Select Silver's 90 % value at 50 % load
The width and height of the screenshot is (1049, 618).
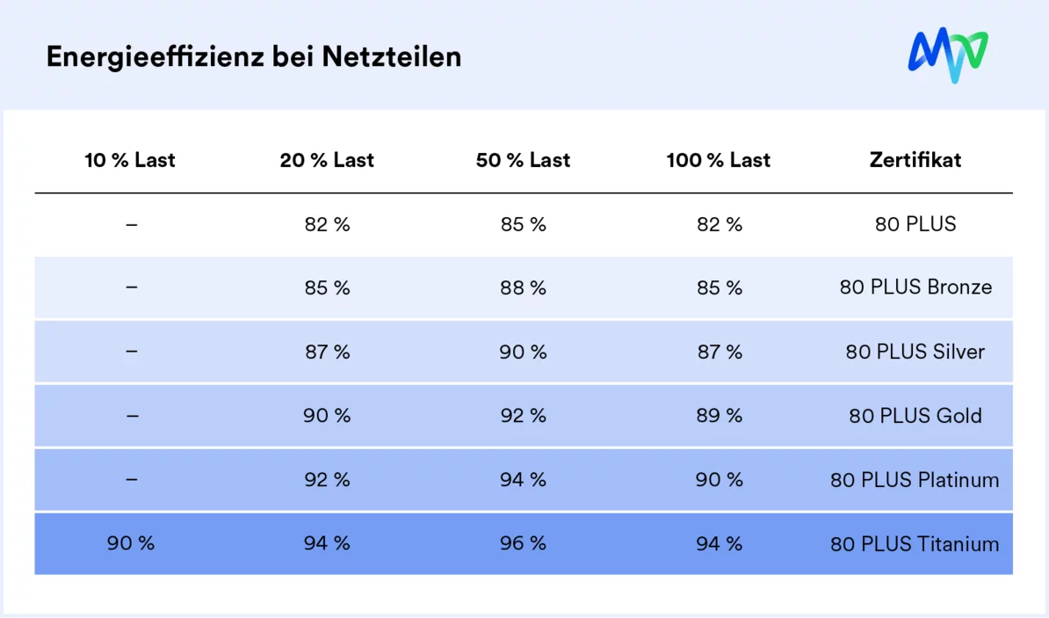pos(524,352)
